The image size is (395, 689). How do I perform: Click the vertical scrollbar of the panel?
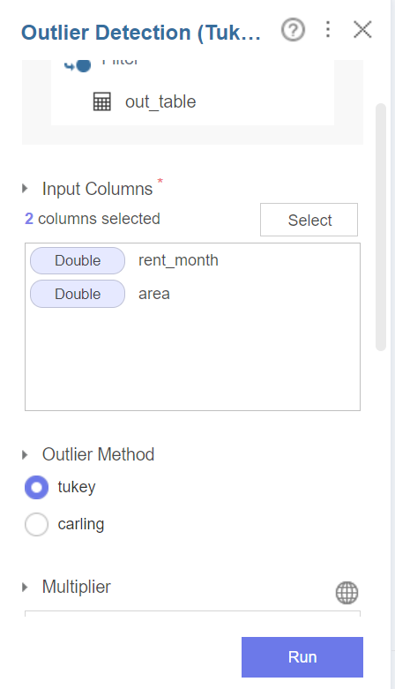381,228
